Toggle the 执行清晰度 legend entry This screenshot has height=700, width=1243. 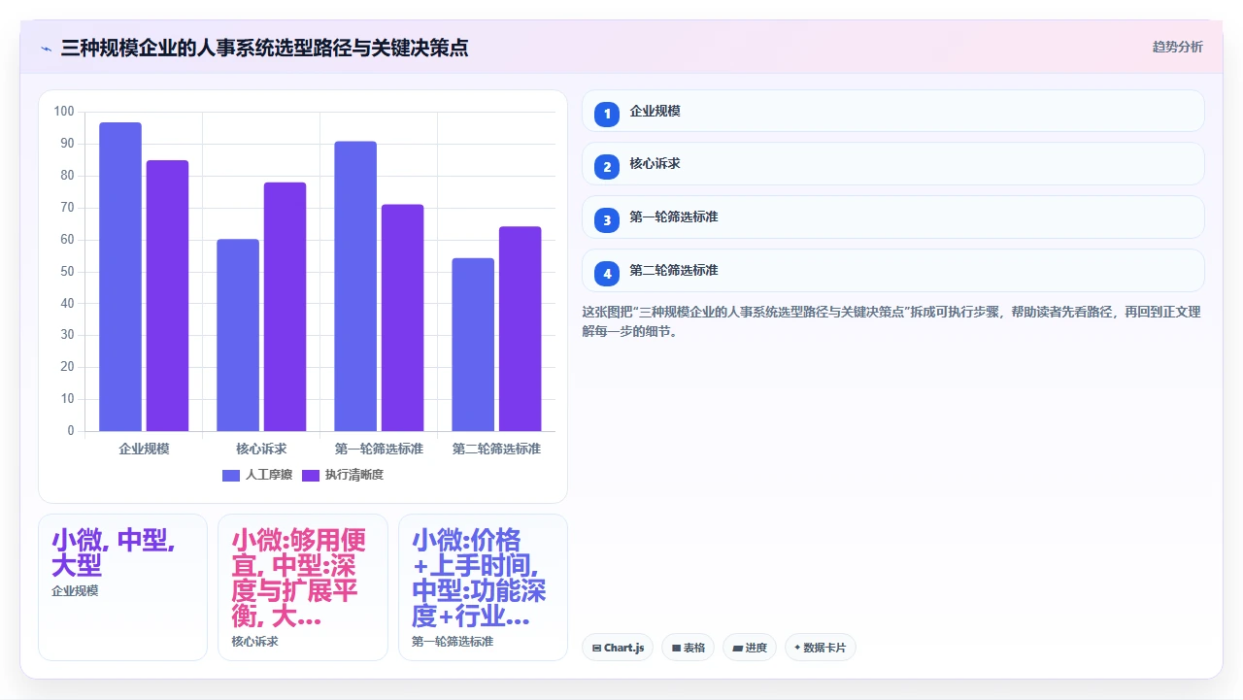(x=343, y=475)
